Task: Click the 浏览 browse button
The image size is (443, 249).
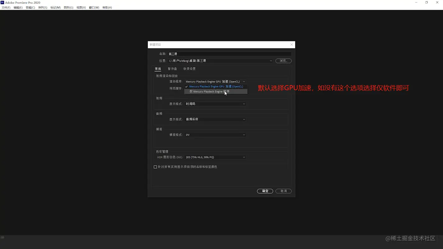Action: click(x=283, y=61)
